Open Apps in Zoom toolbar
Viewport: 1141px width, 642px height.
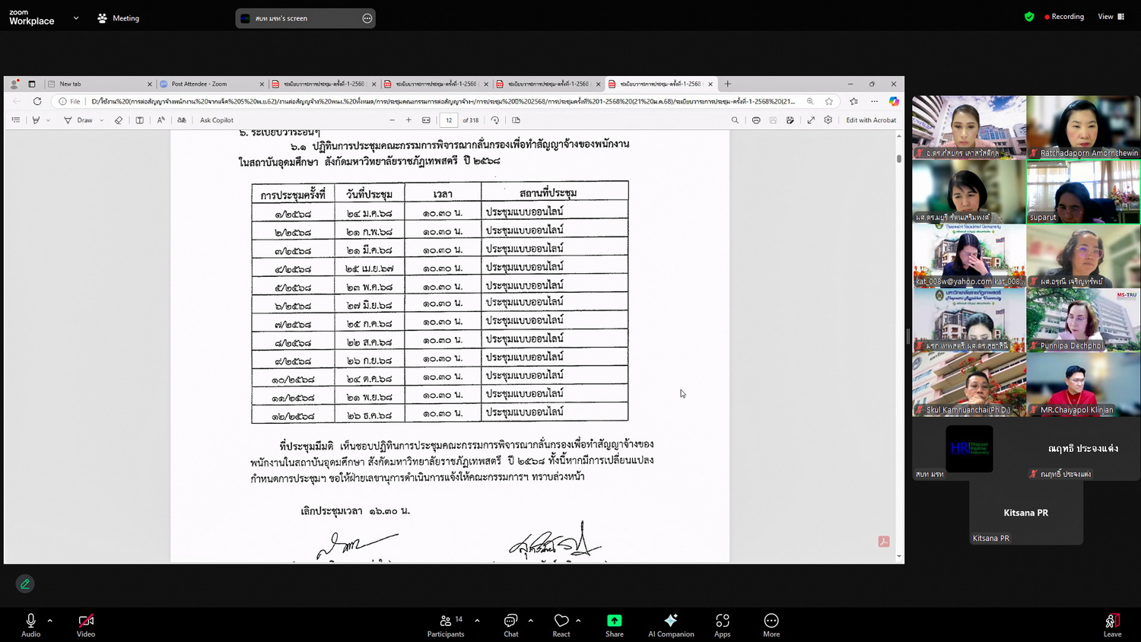point(723,625)
